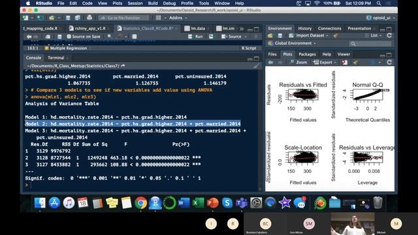Click Zoom in the Plots pane
Viewport: 418px width, 235px height.
298,63
